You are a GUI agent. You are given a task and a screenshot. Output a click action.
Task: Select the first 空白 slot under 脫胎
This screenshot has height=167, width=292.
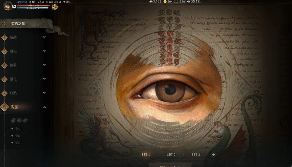pyautogui.click(x=17, y=129)
